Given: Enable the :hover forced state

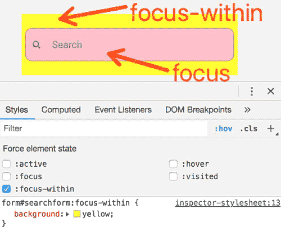Looking at the screenshot, I should coord(173,164).
